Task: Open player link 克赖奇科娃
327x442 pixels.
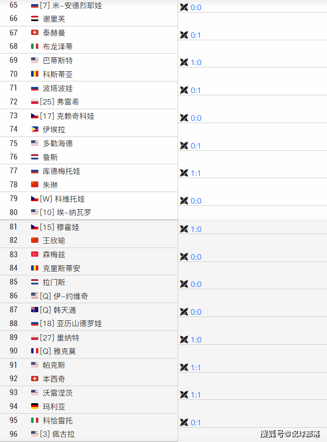Action: (x=75, y=116)
